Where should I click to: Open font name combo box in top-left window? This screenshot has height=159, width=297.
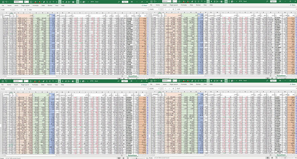[x=19, y=2]
